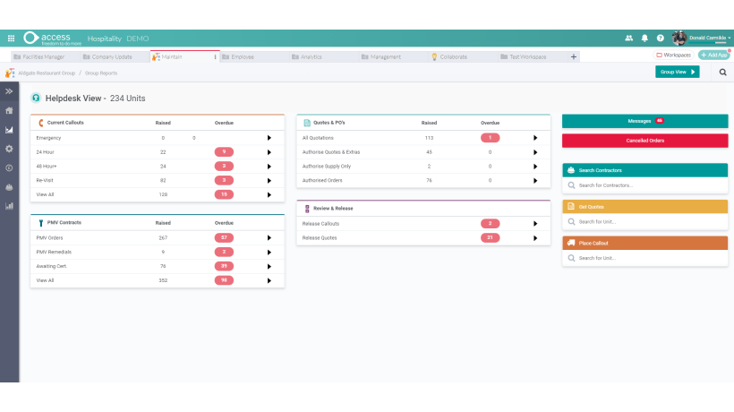Add a new tab with plus icon
The width and height of the screenshot is (734, 412).
(574, 56)
